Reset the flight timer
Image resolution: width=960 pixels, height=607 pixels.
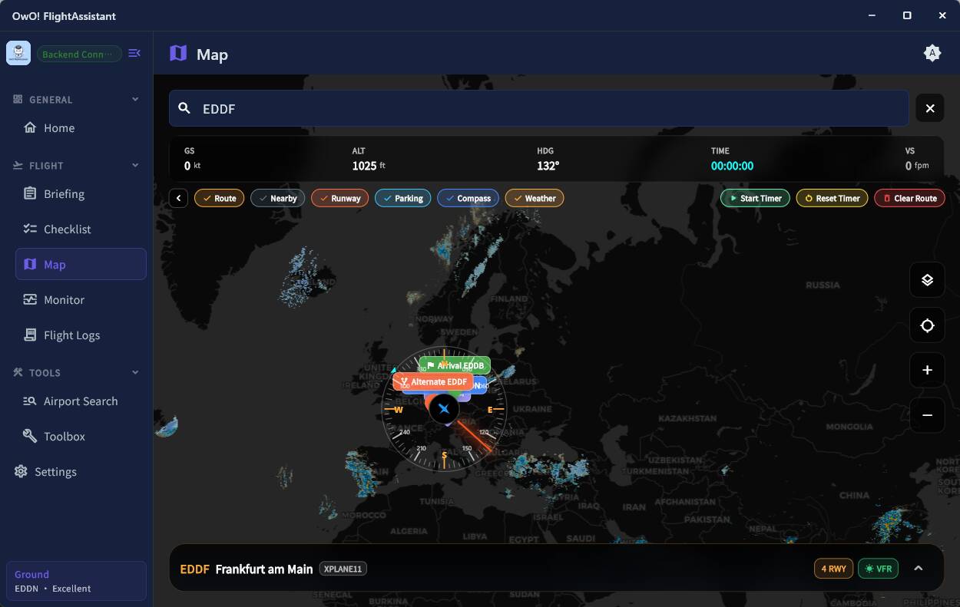pos(833,198)
